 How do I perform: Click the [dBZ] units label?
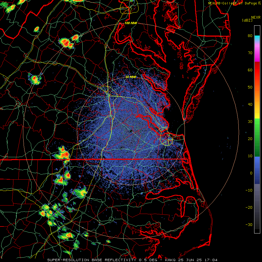click(247, 20)
